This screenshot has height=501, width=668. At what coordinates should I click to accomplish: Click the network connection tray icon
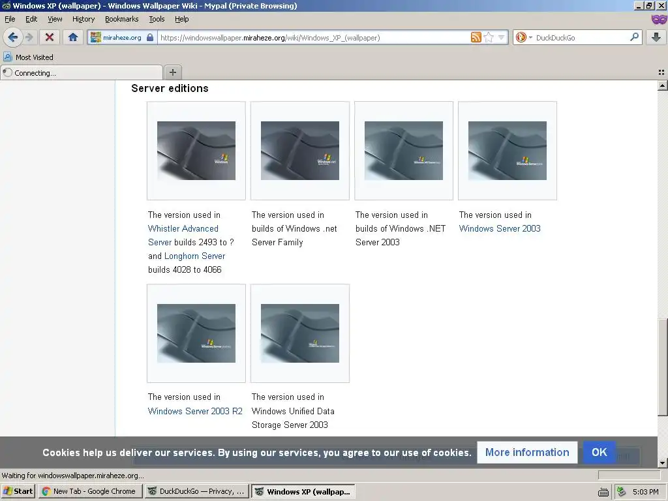click(622, 492)
